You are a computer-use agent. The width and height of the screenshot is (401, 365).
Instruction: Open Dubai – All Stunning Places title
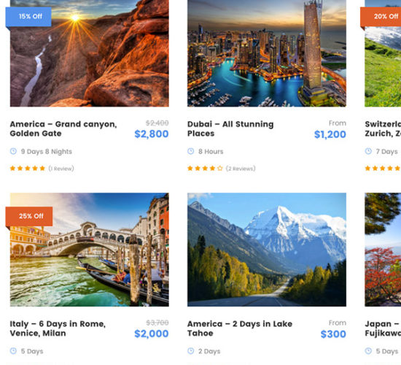[x=230, y=128]
